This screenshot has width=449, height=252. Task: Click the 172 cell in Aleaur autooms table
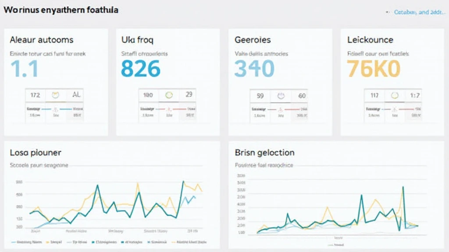point(34,94)
